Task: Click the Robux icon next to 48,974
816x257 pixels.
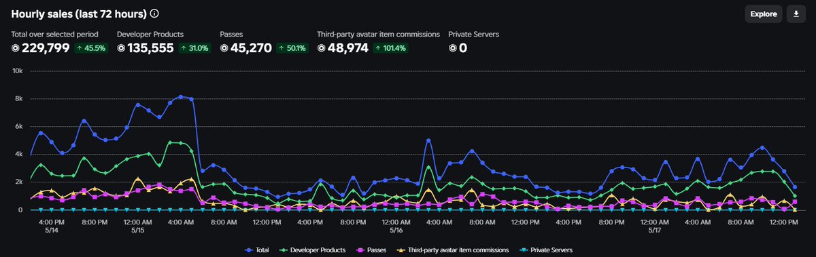Action: click(321, 48)
